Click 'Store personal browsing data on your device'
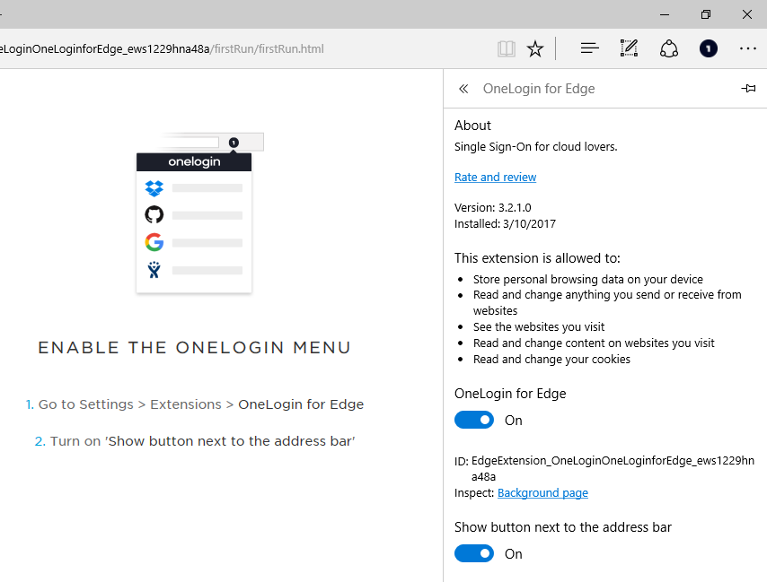The height and width of the screenshot is (582, 767). click(587, 279)
